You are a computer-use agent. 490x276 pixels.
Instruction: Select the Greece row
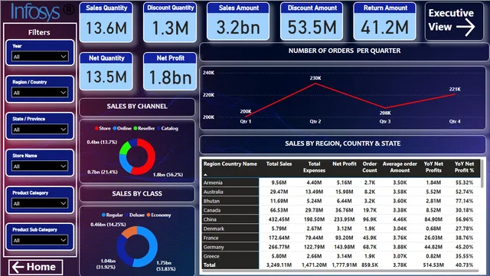click(x=341, y=256)
